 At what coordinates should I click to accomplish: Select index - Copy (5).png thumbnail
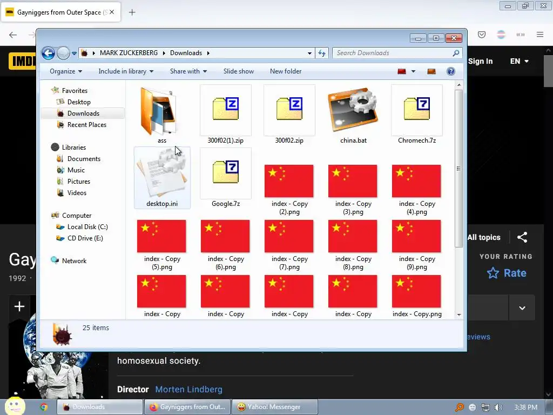pyautogui.click(x=161, y=236)
